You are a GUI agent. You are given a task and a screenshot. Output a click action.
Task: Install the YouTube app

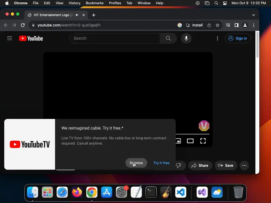tap(195, 25)
